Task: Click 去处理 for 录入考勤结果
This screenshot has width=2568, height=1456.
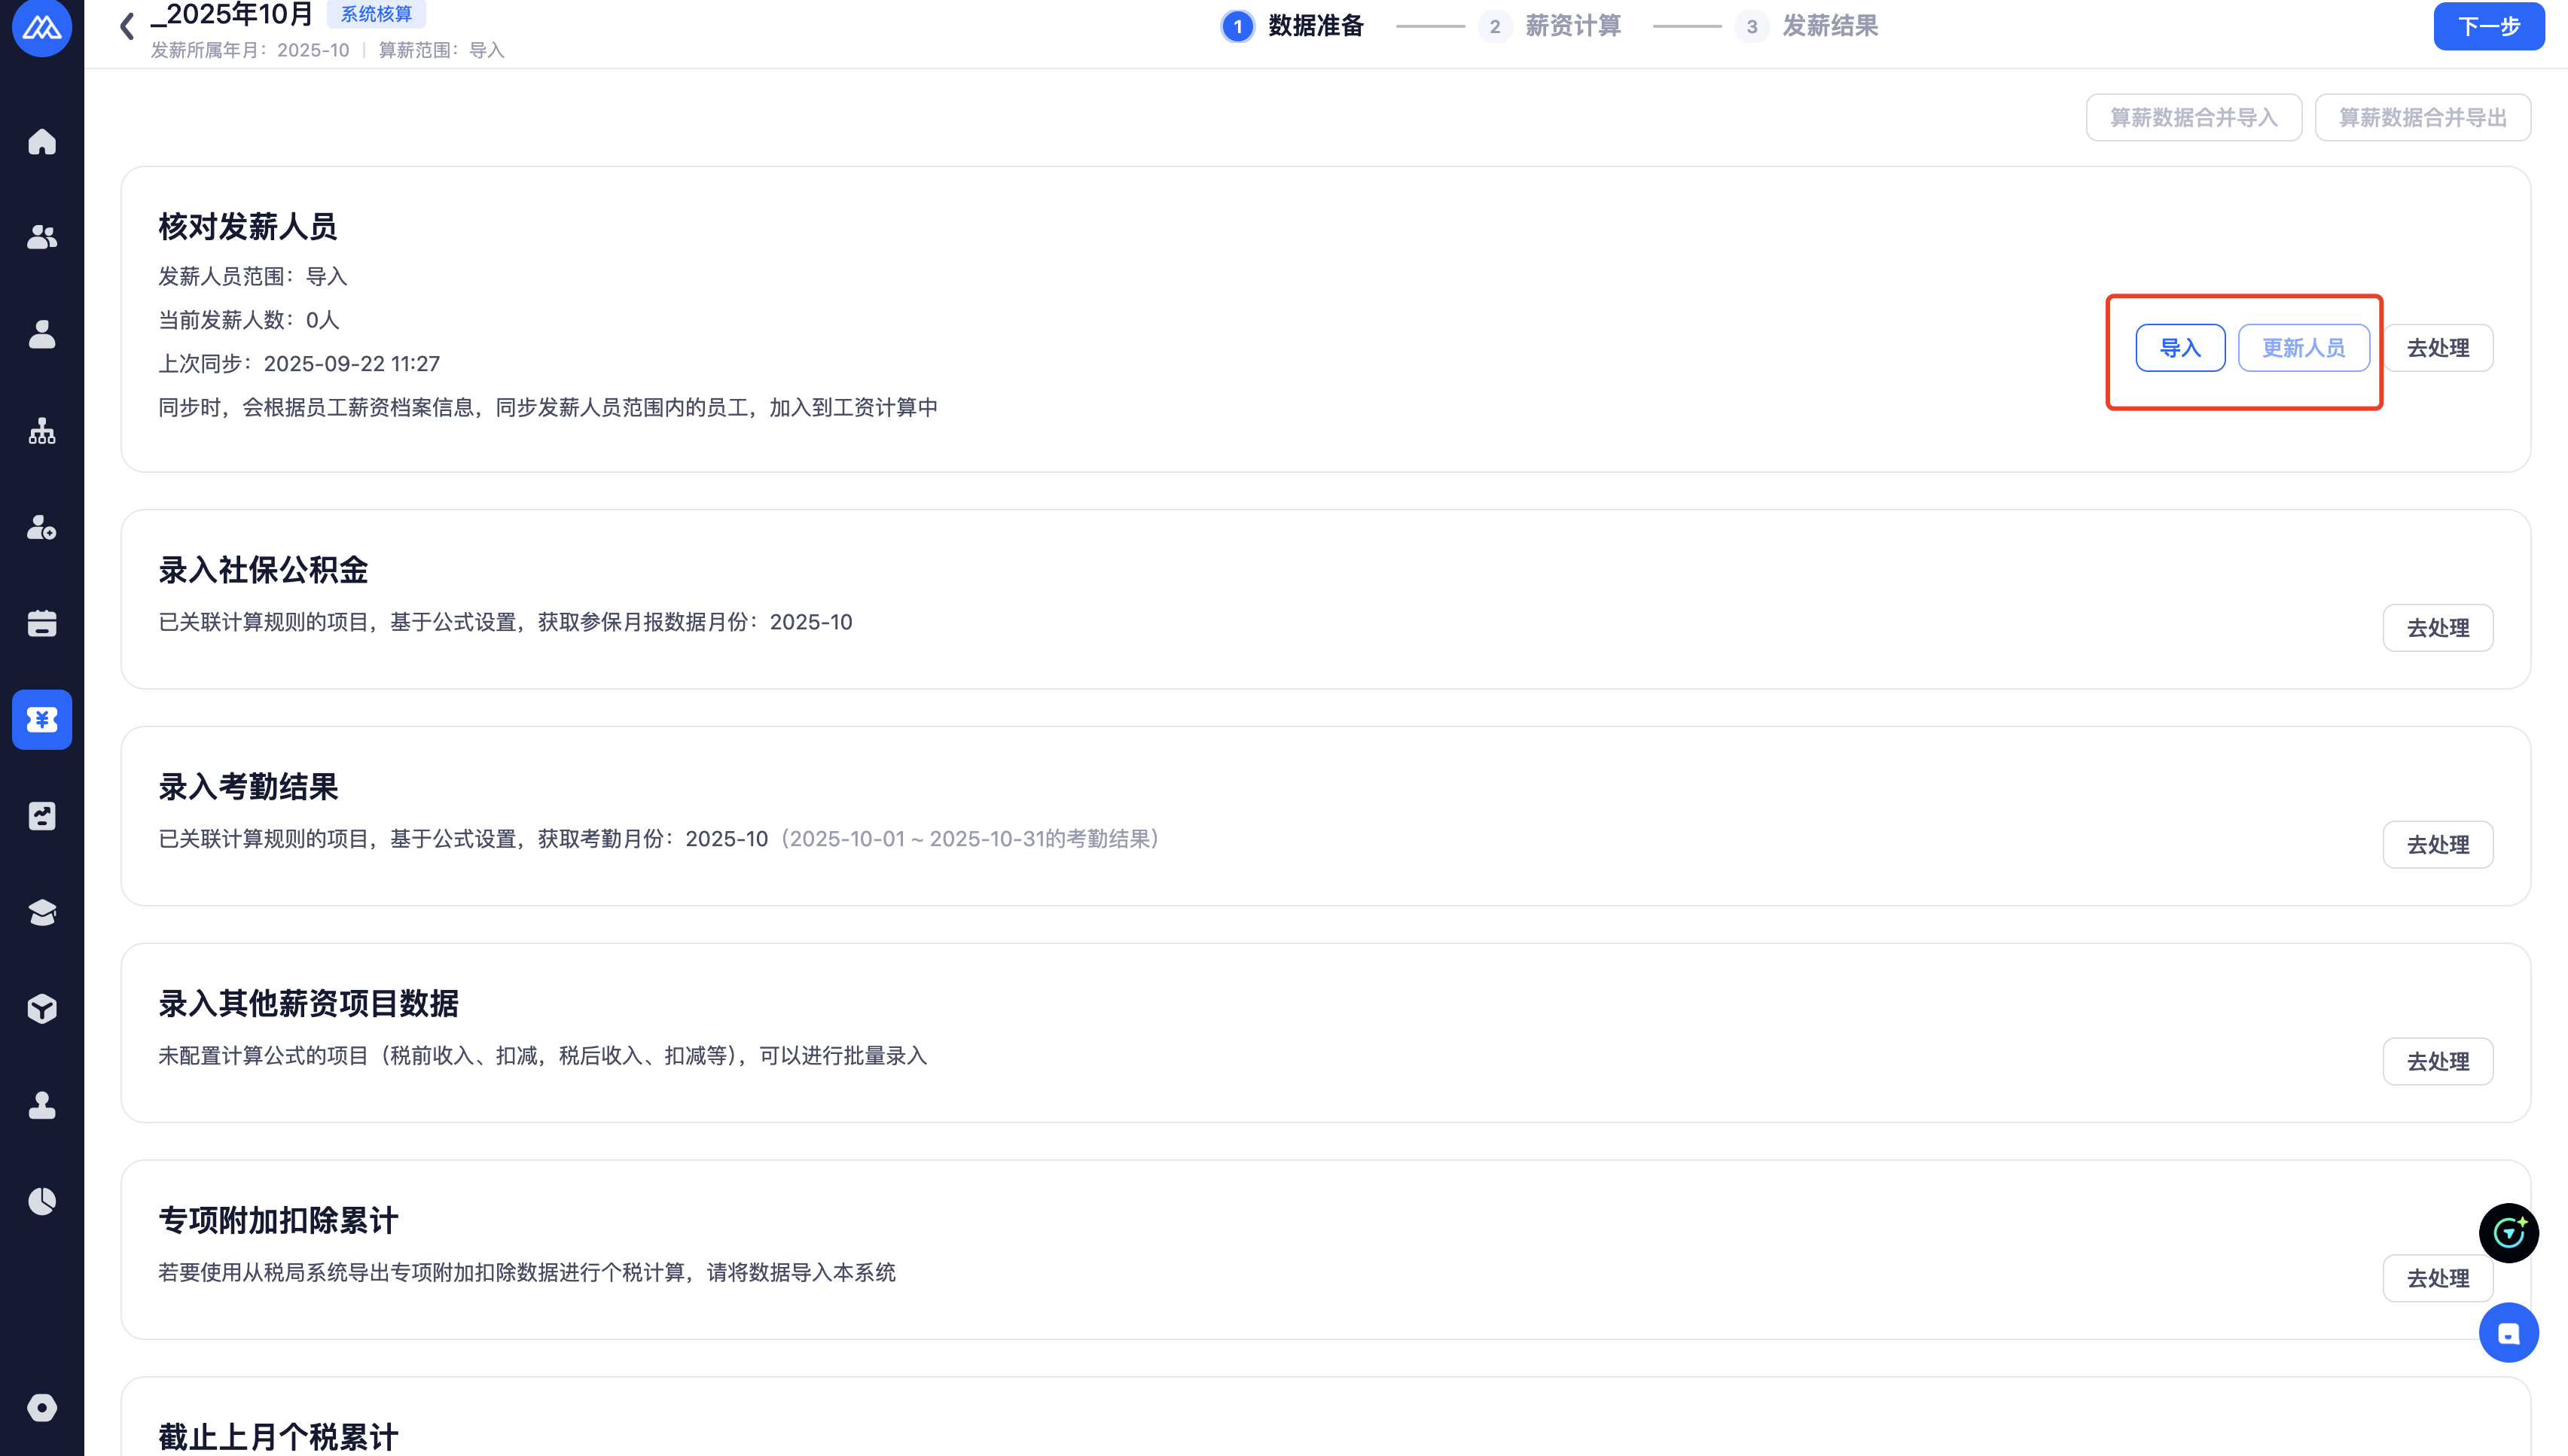Action: (x=2437, y=845)
